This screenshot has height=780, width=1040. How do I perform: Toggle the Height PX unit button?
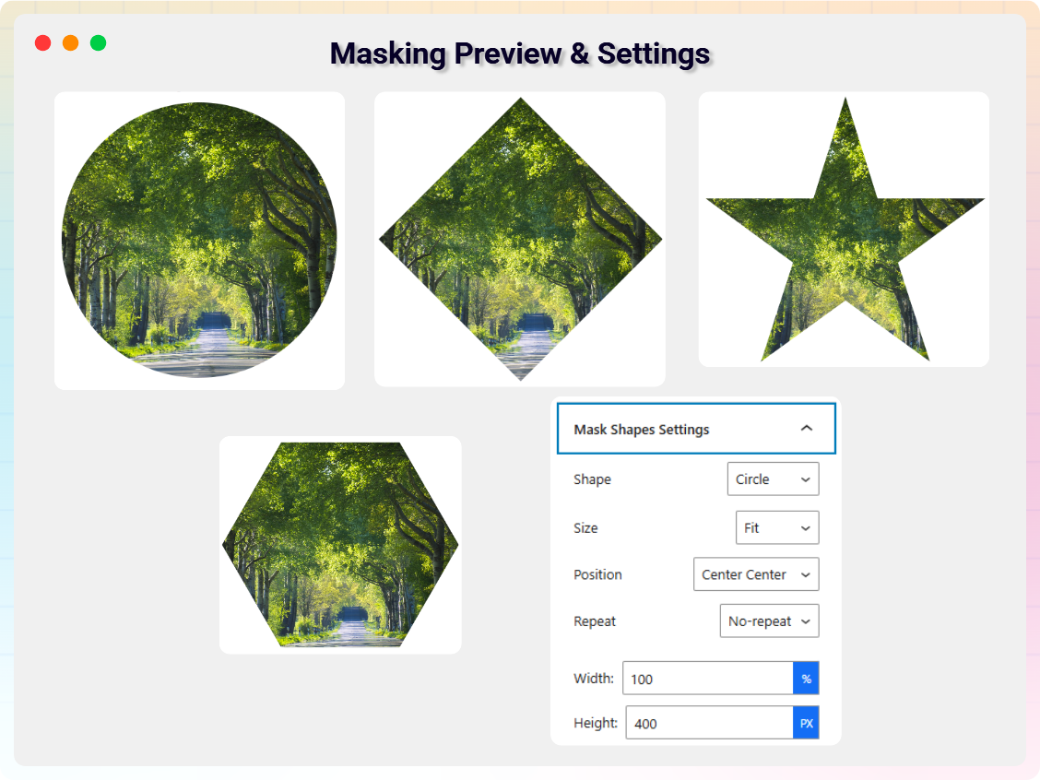coord(806,724)
